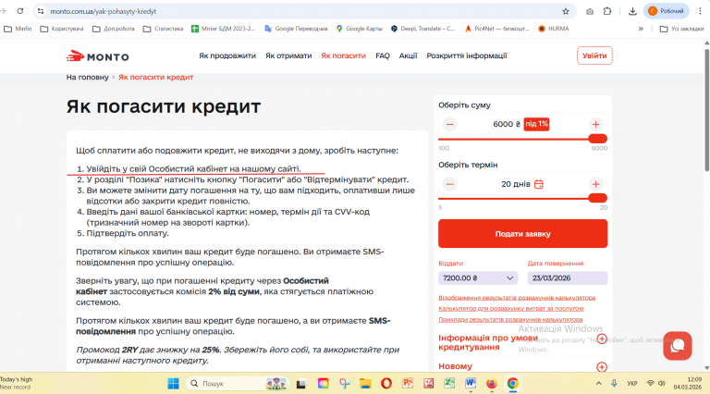Open the Робочий profile button

coord(666,11)
